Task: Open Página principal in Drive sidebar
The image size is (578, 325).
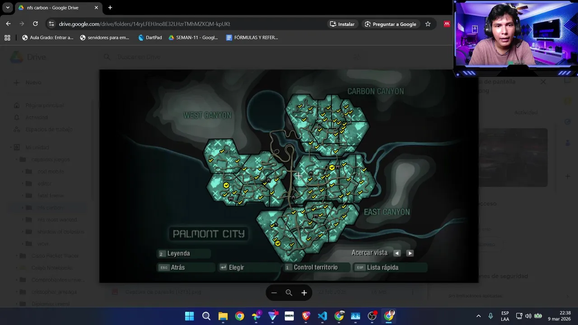Action: click(x=44, y=105)
